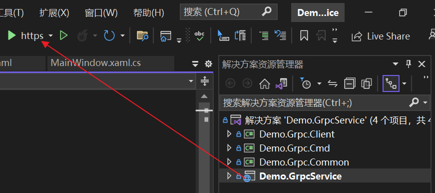Screen dimensions: 435x193
Task: Switch to MainWindow.xaml.cs tab
Action: point(96,63)
